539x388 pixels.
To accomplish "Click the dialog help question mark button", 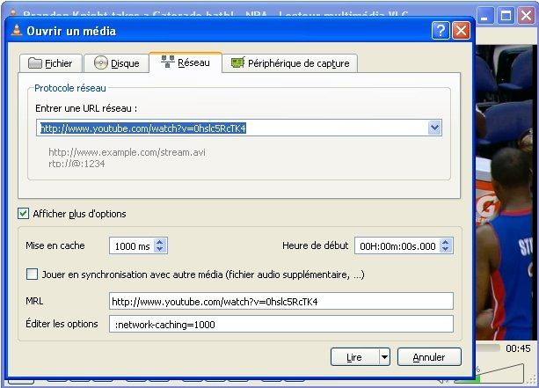I will coord(441,31).
